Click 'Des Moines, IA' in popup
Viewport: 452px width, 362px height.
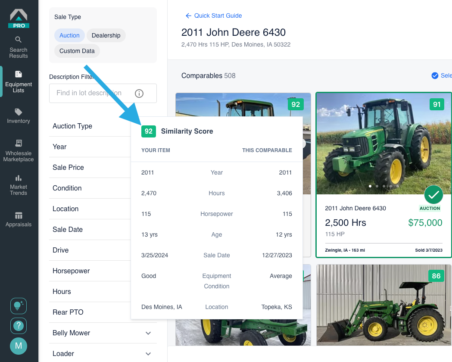(x=162, y=307)
